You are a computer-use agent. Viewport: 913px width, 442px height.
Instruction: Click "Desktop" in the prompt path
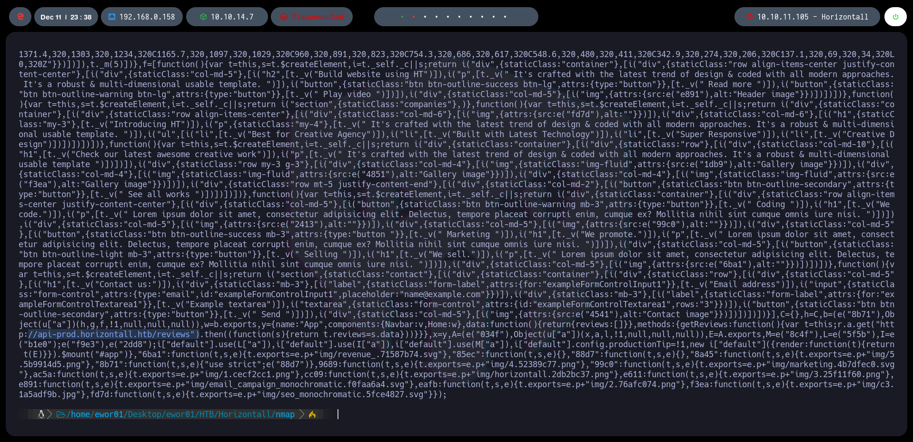tap(145, 414)
